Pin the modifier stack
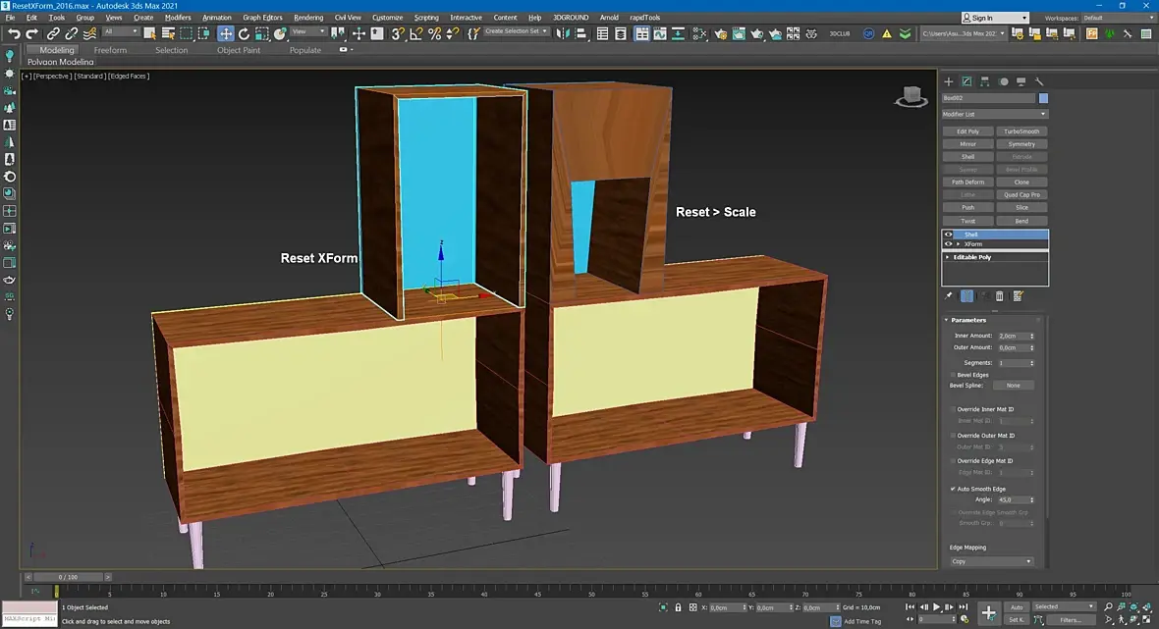This screenshot has width=1159, height=629. (x=949, y=295)
